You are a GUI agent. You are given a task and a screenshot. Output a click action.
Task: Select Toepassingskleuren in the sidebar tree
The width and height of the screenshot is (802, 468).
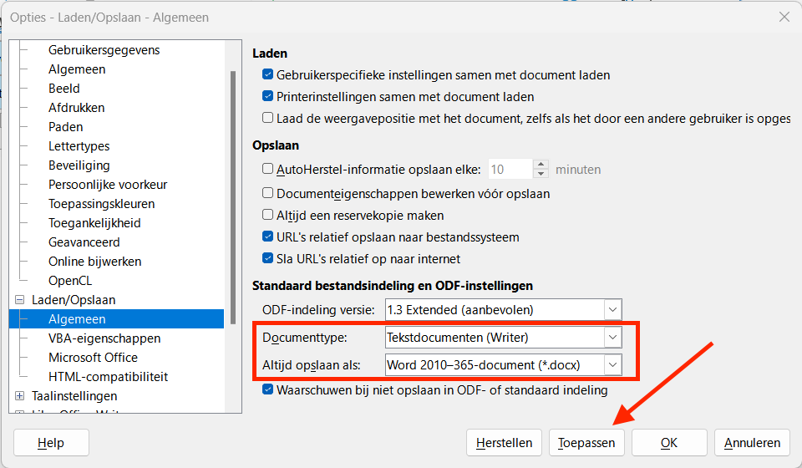coord(101,204)
